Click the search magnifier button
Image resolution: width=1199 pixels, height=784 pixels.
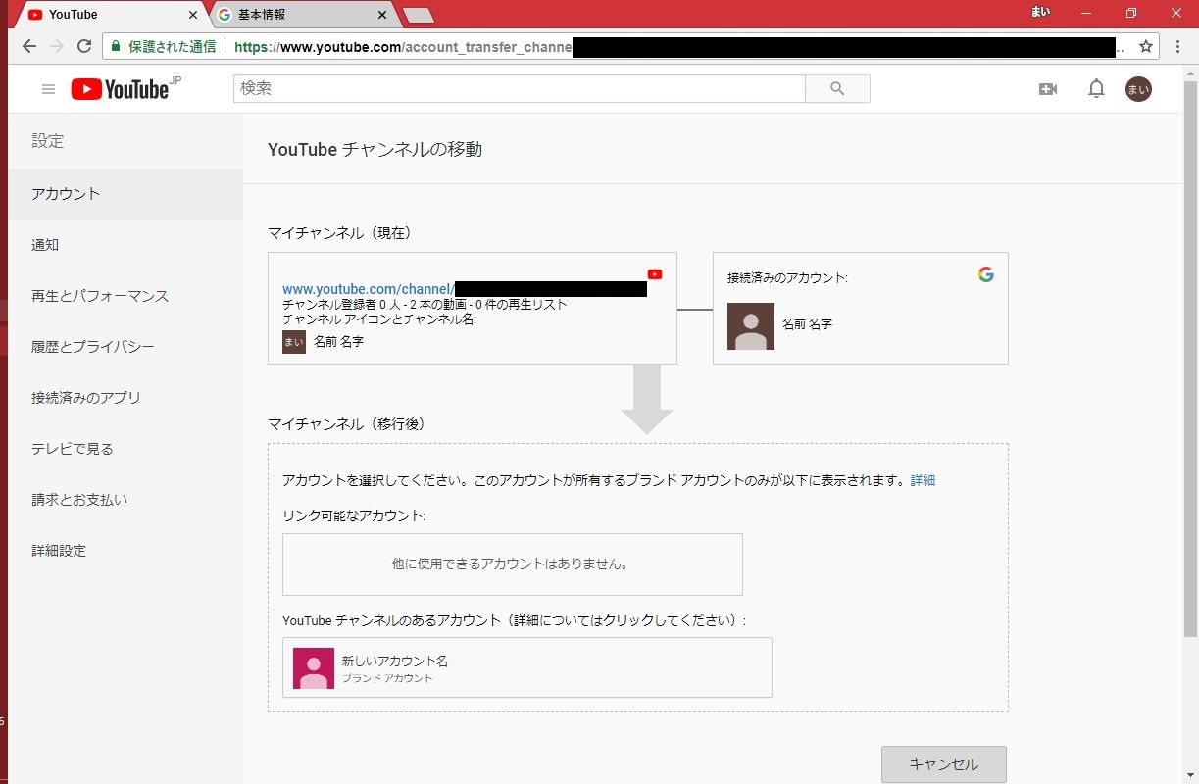pyautogui.click(x=836, y=88)
